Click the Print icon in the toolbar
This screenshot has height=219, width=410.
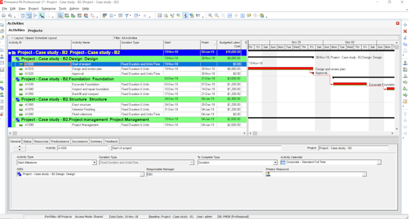tap(4, 16)
